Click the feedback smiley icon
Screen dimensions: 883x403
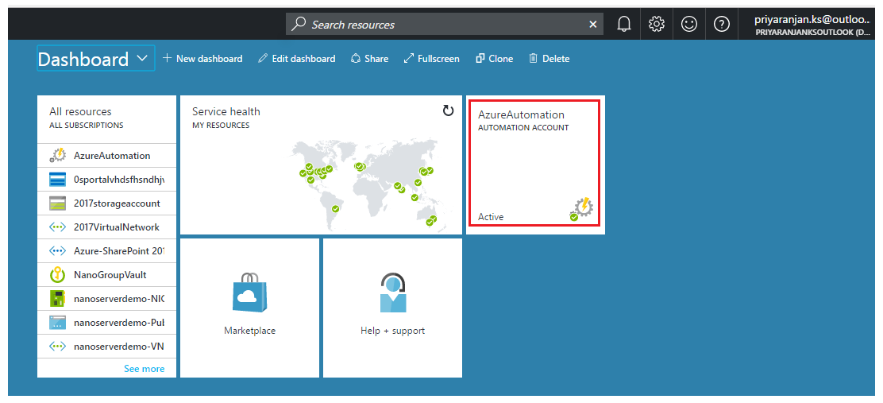(689, 24)
